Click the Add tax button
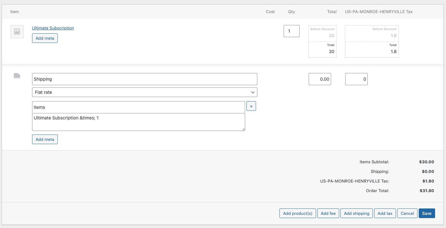Viewport: 446px width, 228px height. (x=385, y=213)
